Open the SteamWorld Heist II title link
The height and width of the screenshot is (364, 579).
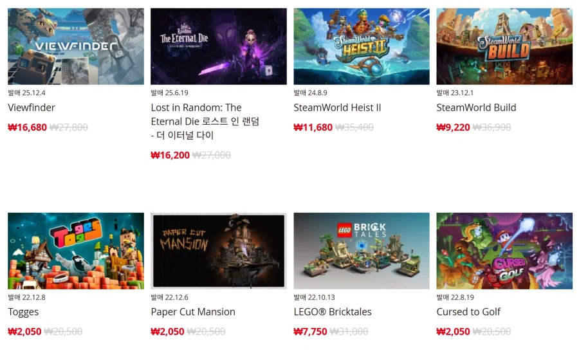337,107
